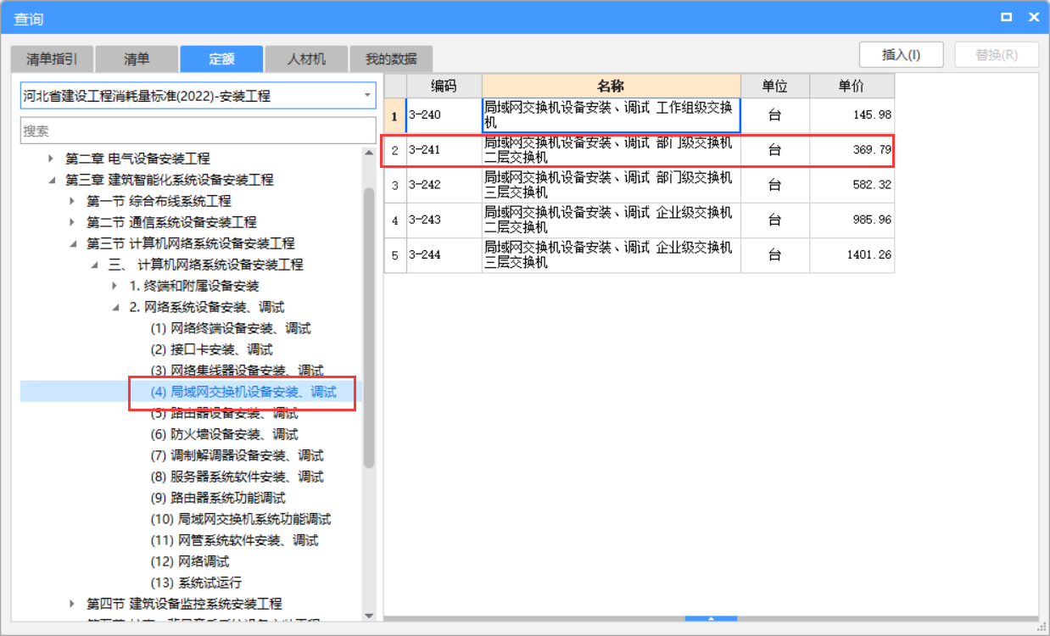
Task: Select (6) 防火墙设备安装、调试
Action: (224, 434)
